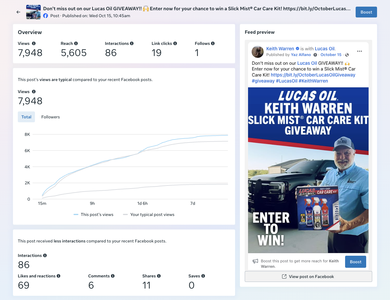Click the Feed preview heading
The image size is (390, 300).
259,32
